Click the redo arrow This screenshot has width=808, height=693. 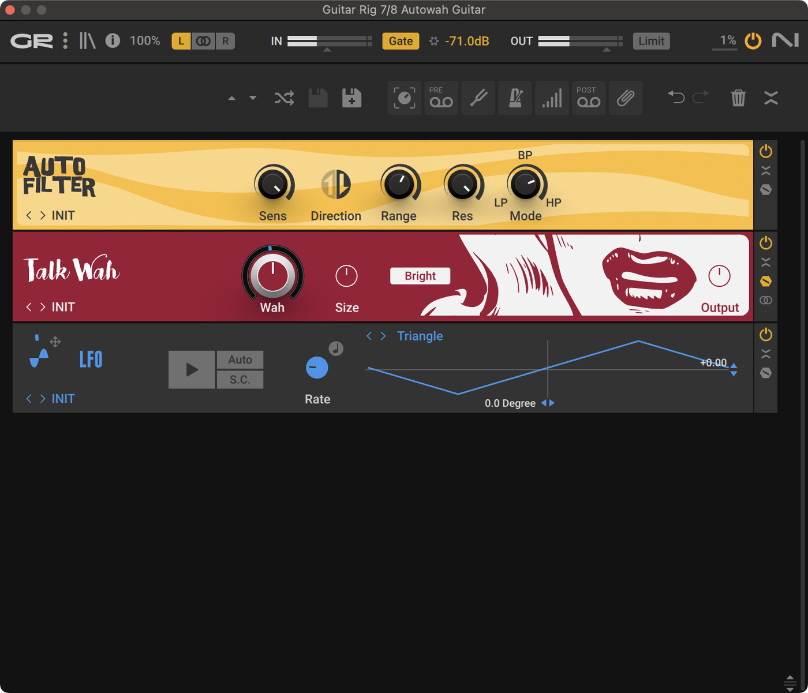coord(701,97)
